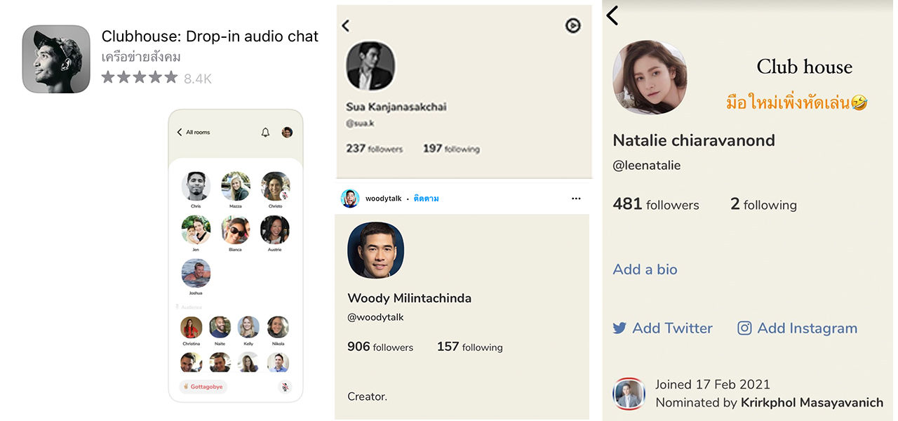898x421 pixels.
Task: Open Natalie chiaravanond's profile photo
Action: click(650, 77)
